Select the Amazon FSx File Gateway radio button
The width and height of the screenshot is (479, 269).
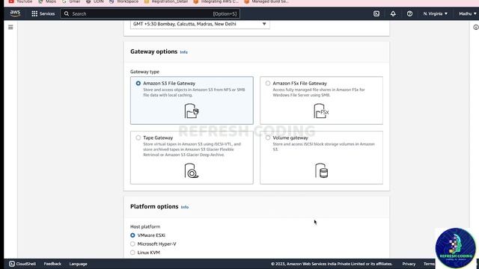click(268, 83)
